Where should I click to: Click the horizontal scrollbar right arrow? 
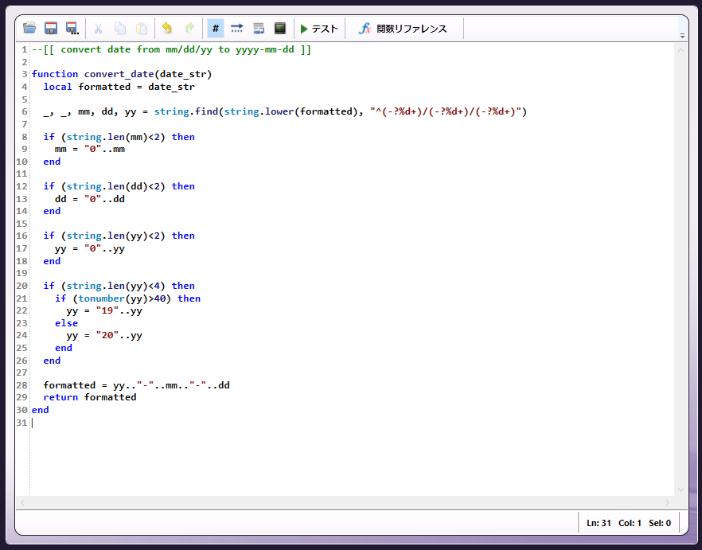coord(668,502)
